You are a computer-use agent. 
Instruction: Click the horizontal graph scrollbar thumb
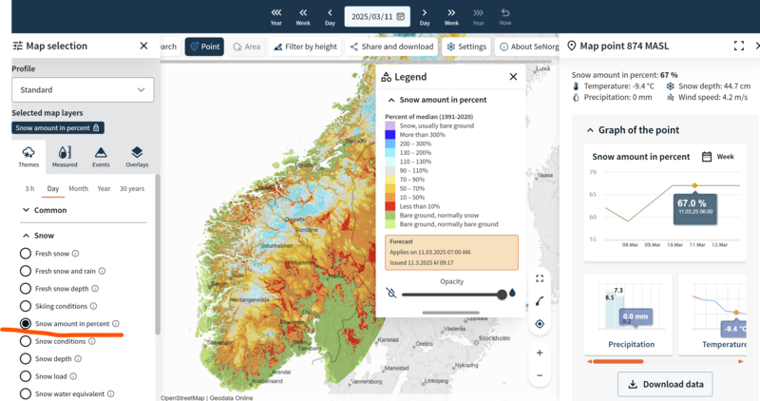618,361
